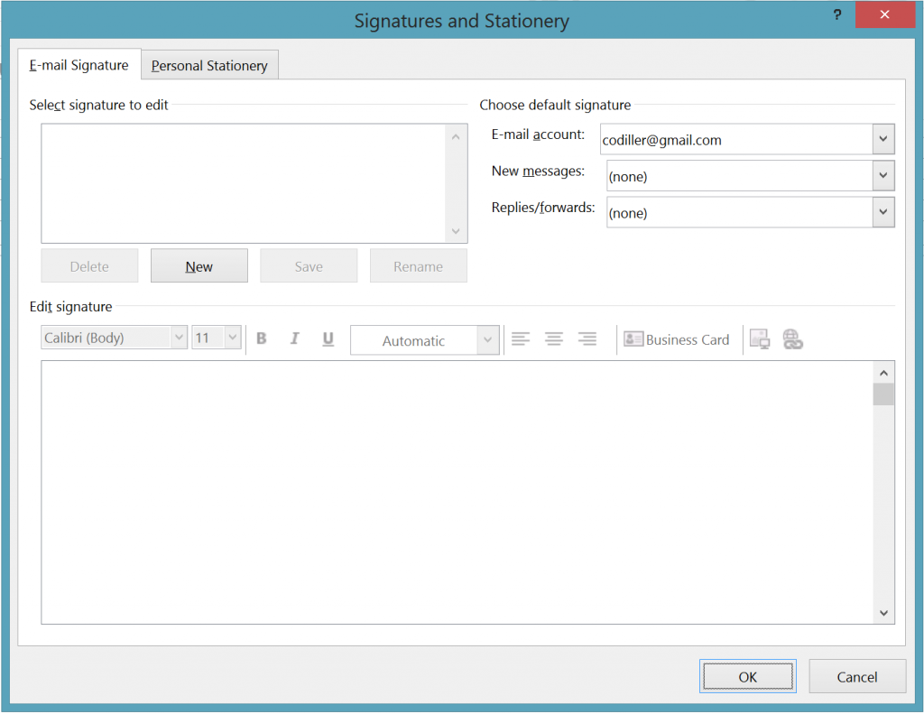
Task: Open the font size 11 dropdown
Action: [231, 337]
